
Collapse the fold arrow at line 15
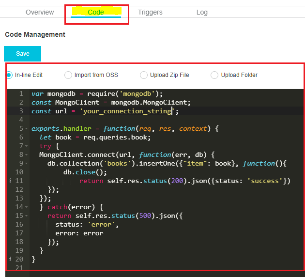(27, 215)
